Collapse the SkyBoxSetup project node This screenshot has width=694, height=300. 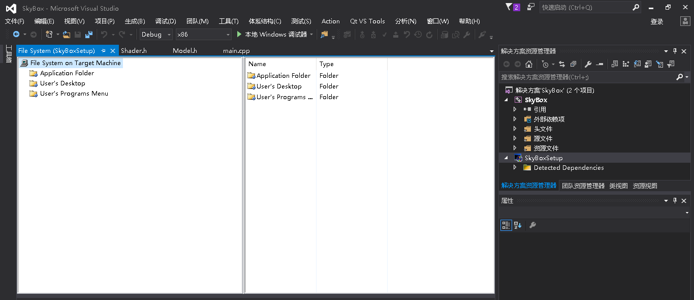click(506, 158)
